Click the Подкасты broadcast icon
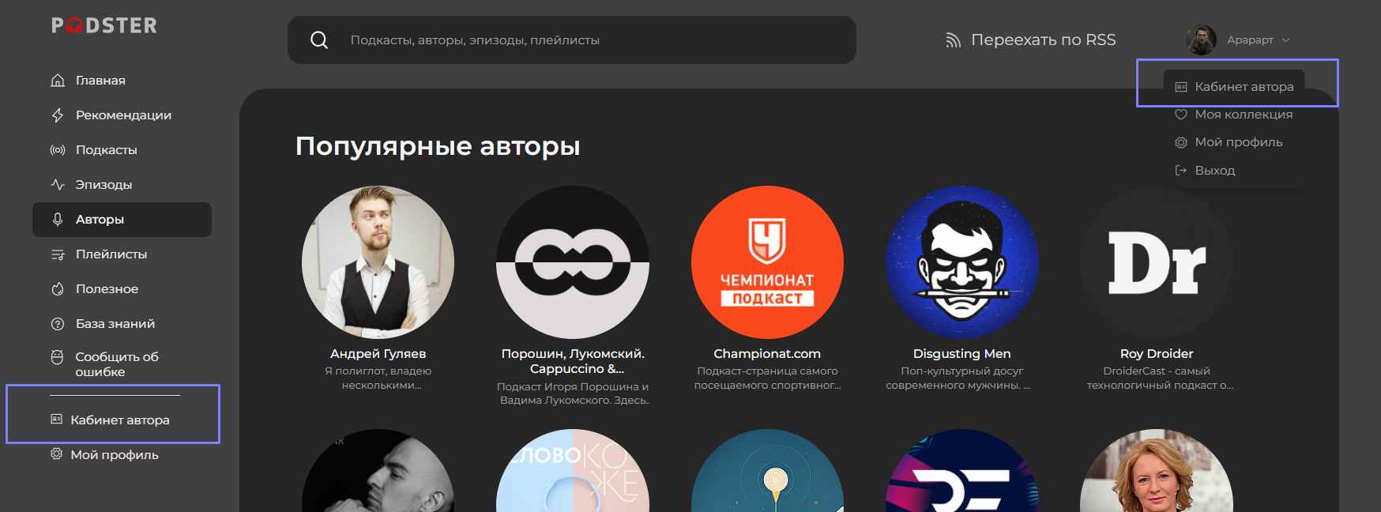Screen dimensions: 1381x512 [58, 150]
